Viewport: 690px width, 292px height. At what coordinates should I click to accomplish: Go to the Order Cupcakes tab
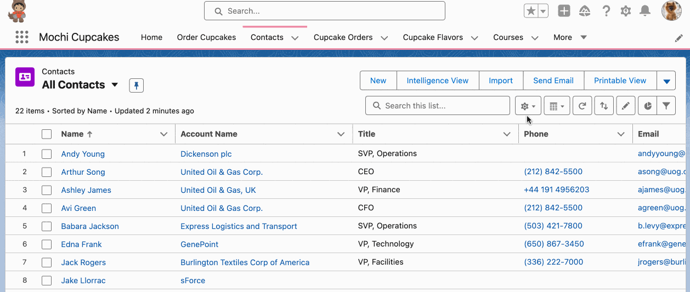coord(206,37)
